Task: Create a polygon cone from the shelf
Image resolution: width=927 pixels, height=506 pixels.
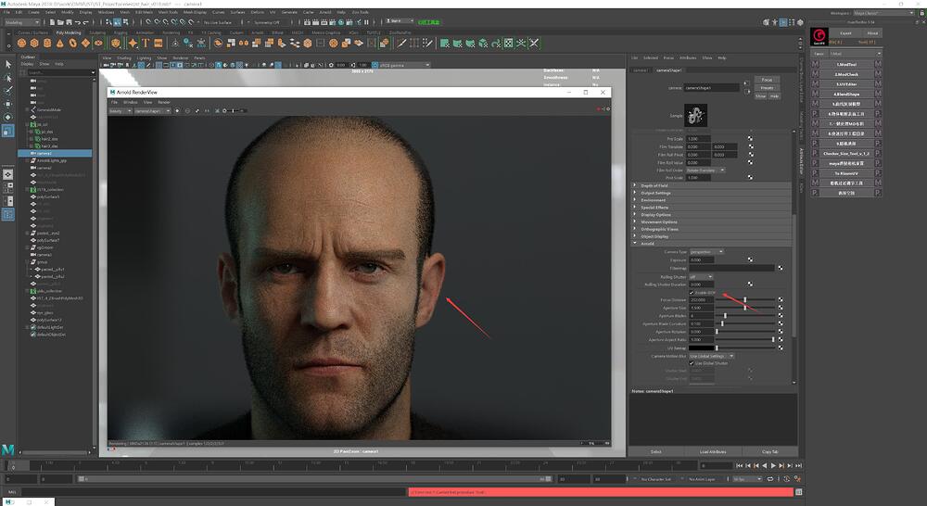Action: (x=59, y=44)
